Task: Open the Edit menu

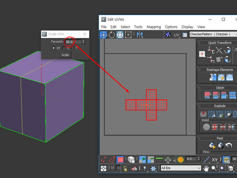Action: (113, 27)
